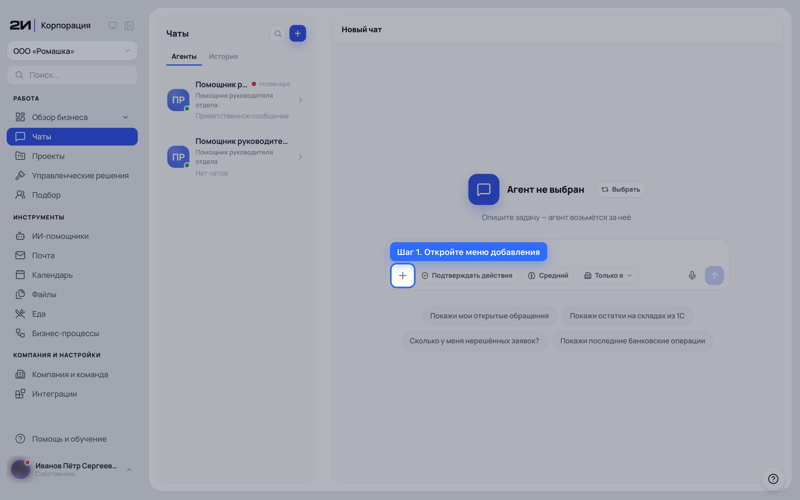This screenshot has height=500, width=800.
Task: Open Еда section
Action: pos(72,314)
